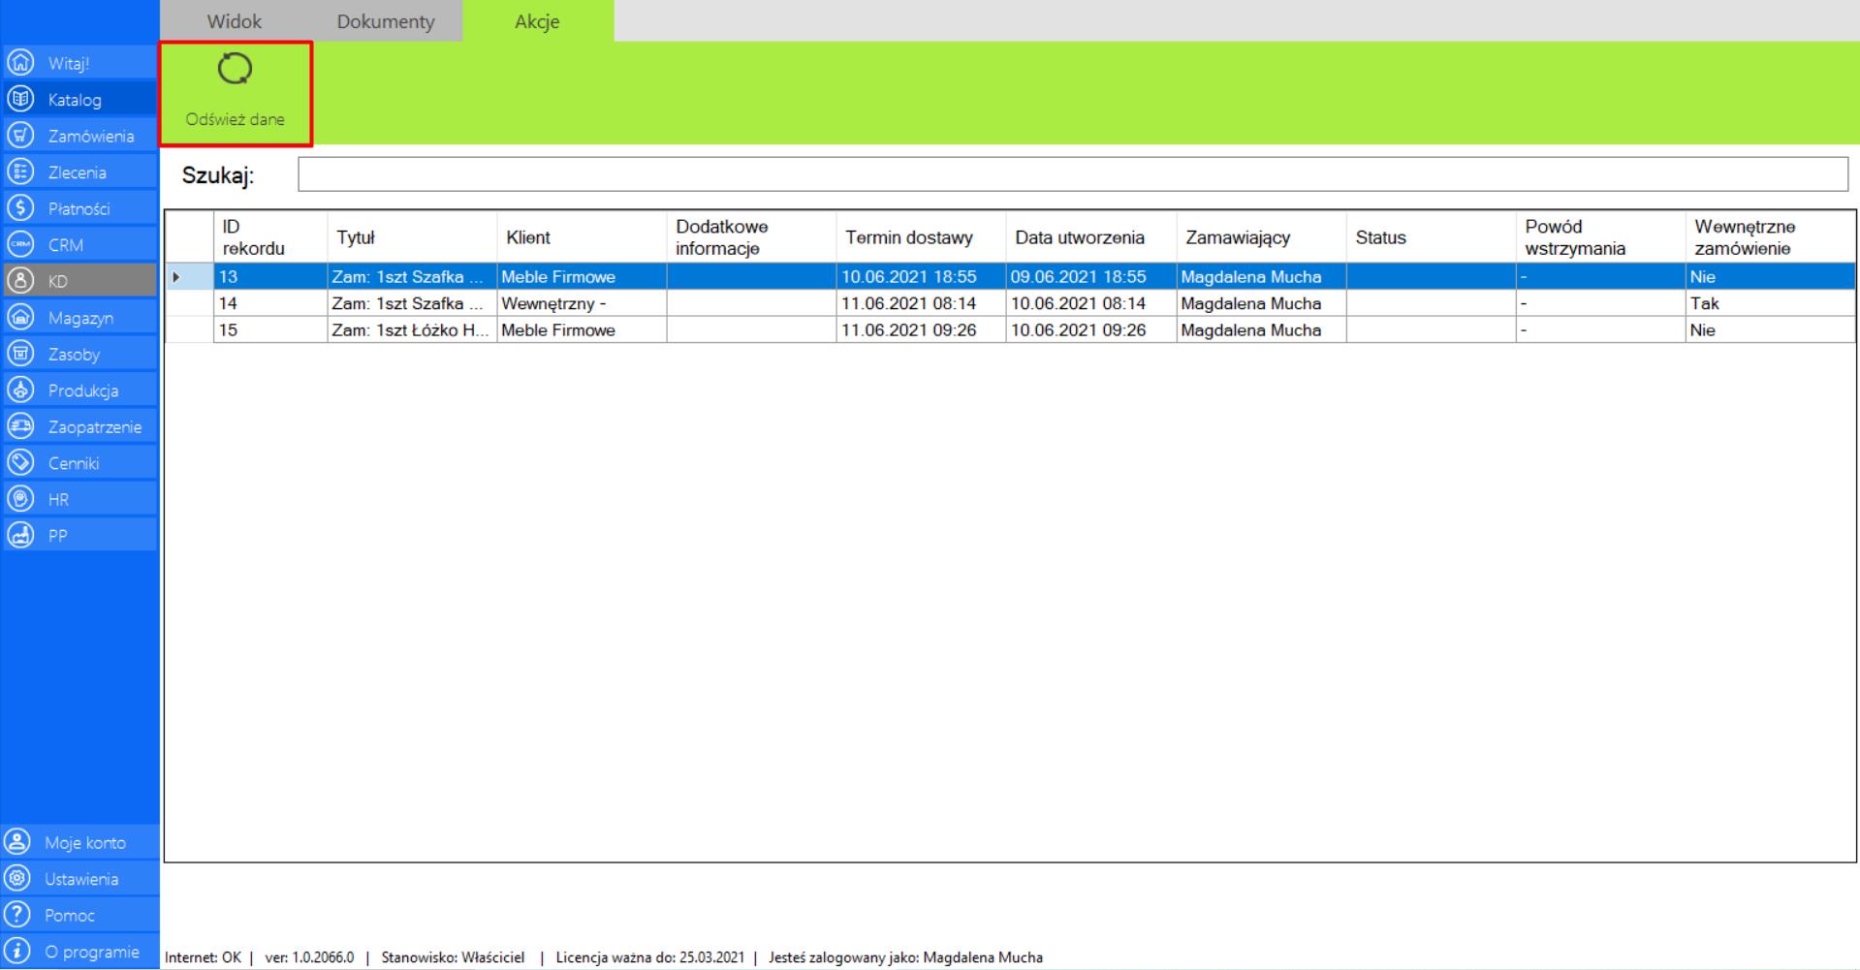
Task: Open the Pomoc question mark icon
Action: pyautogui.click(x=16, y=915)
